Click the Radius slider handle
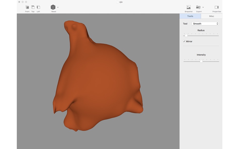 click(186, 36)
